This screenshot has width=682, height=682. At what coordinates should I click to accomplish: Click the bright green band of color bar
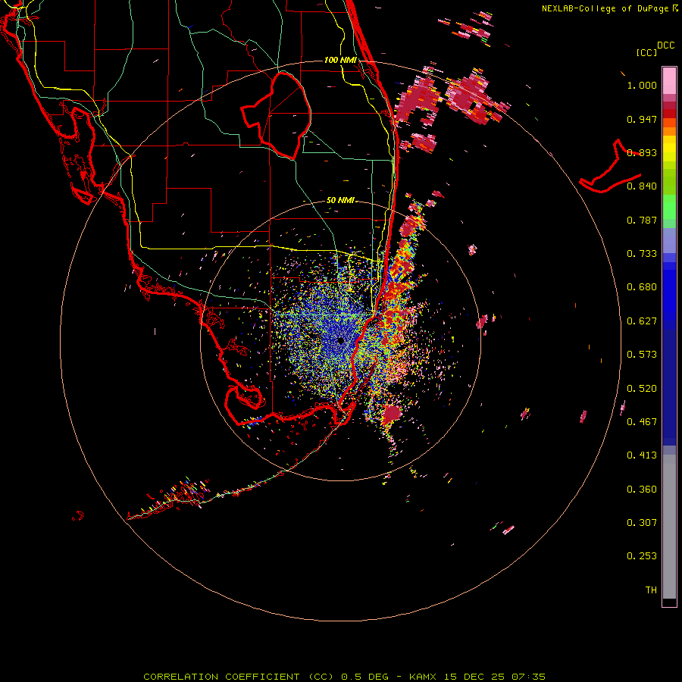[669, 207]
